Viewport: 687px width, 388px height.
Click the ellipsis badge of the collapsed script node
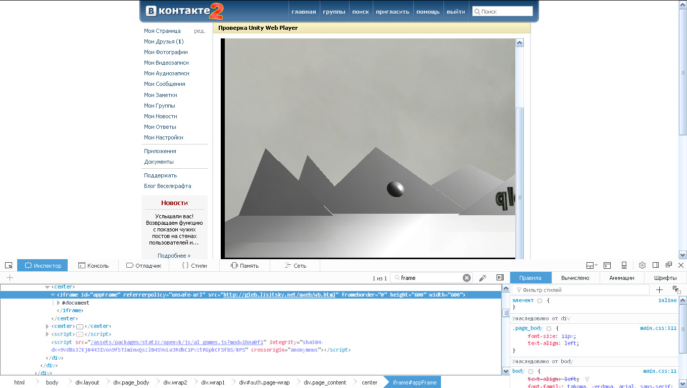[x=80, y=334]
